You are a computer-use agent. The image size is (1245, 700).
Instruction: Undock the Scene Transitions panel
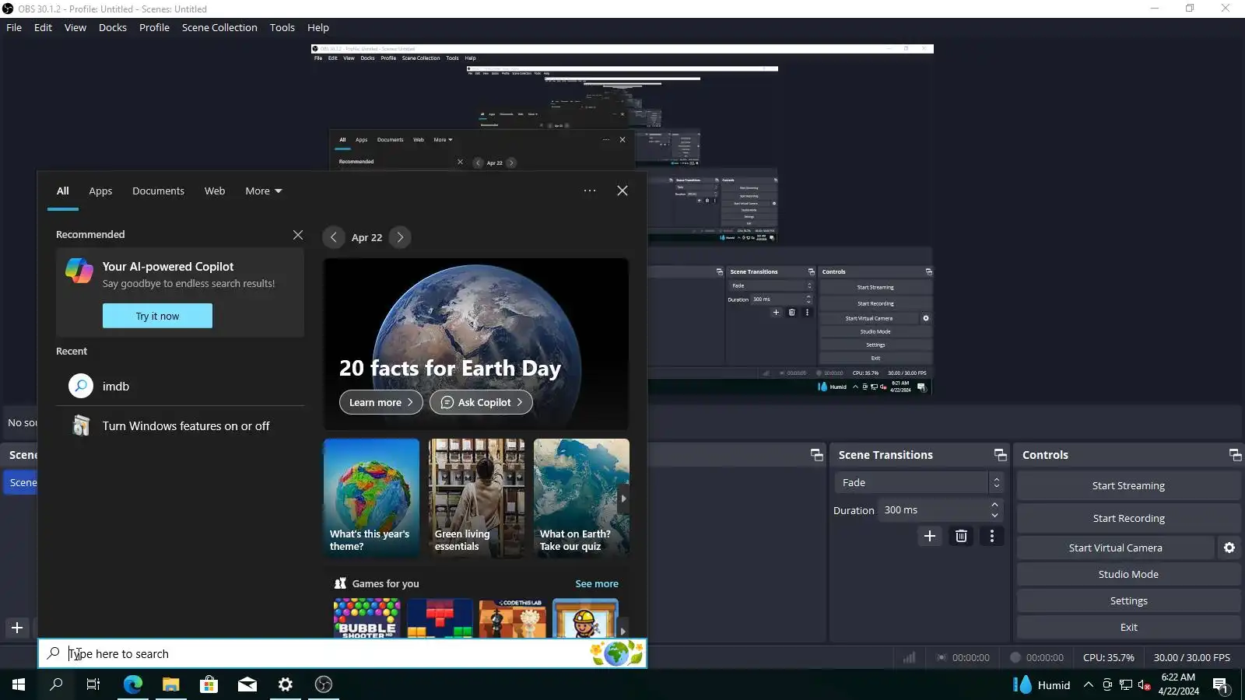point(1001,455)
